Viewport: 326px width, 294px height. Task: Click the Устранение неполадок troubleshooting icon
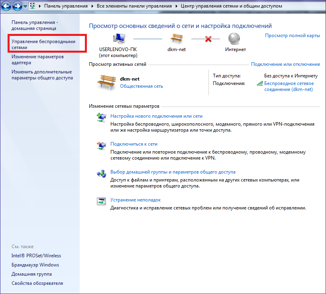point(101,201)
